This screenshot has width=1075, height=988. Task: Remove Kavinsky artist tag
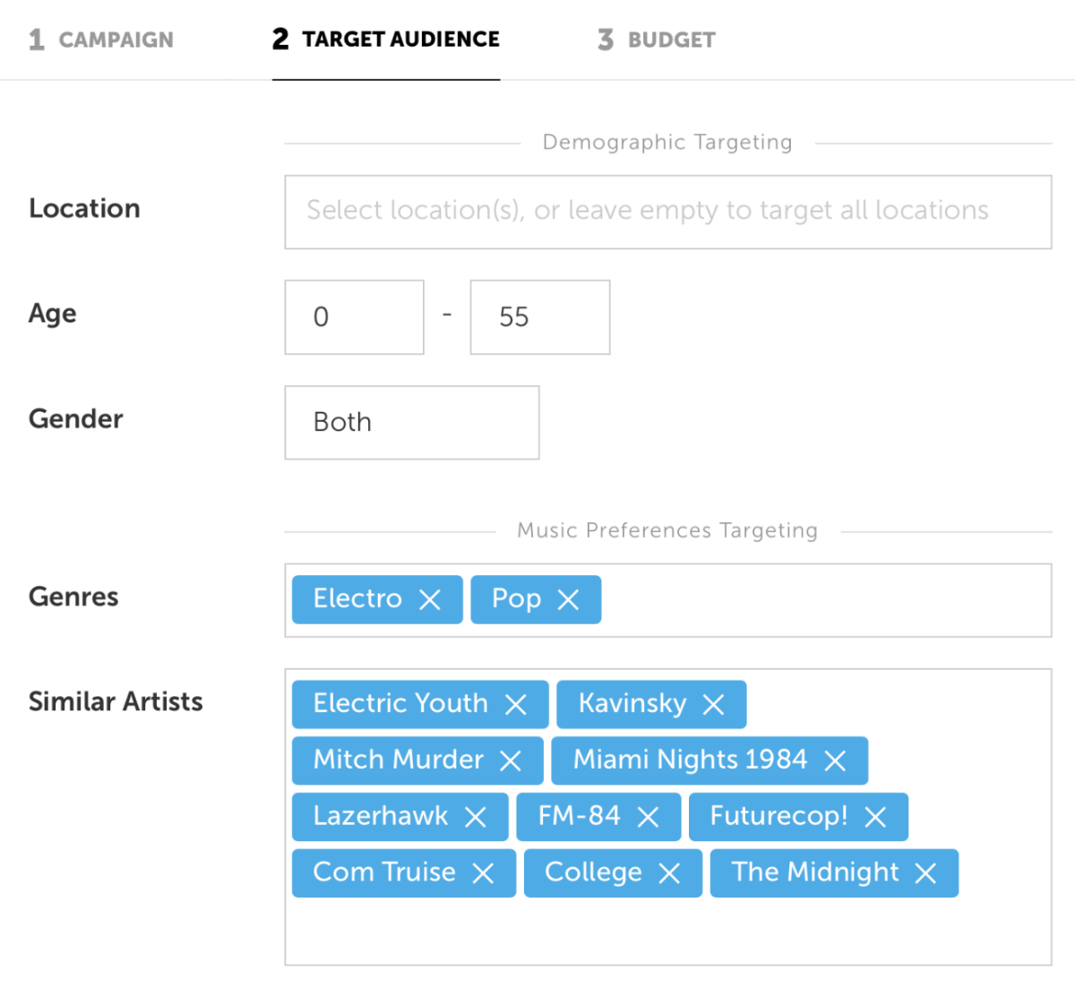coord(713,704)
